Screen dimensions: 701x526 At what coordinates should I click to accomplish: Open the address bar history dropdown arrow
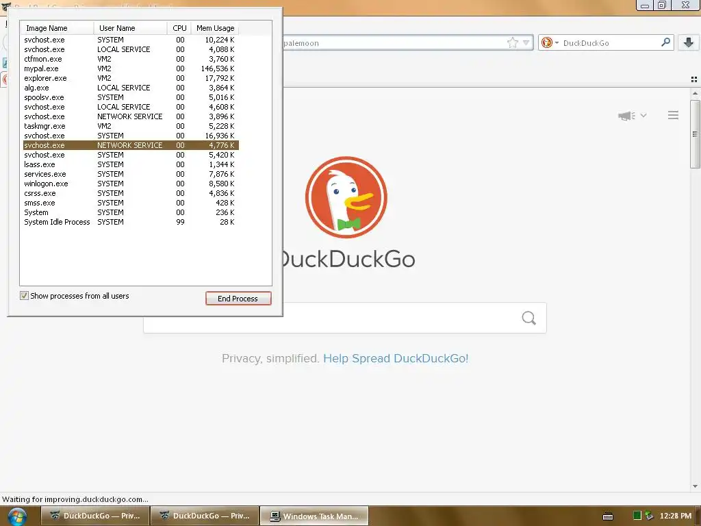[526, 43]
